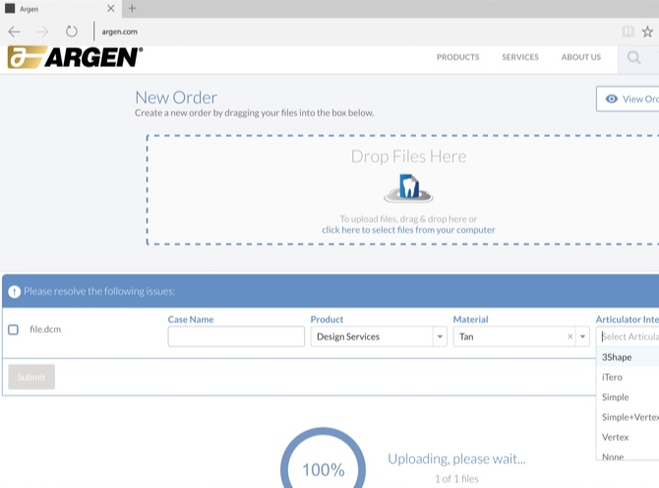Click the browser forward arrow
The width and height of the screenshot is (659, 488).
[42, 31]
